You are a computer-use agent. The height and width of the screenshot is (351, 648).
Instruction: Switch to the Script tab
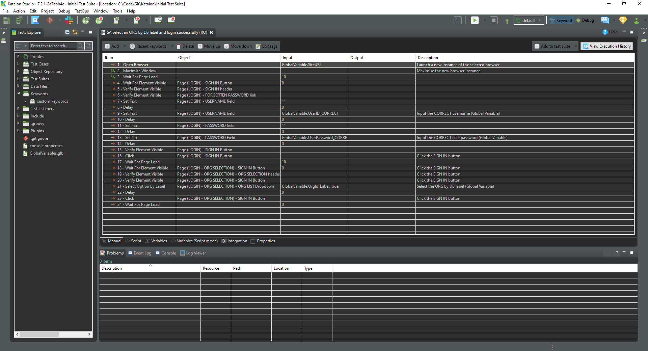(133, 241)
